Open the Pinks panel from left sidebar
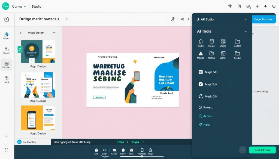 point(6,35)
